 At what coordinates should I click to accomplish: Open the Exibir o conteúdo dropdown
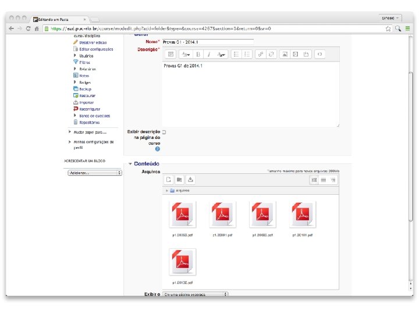196,294
